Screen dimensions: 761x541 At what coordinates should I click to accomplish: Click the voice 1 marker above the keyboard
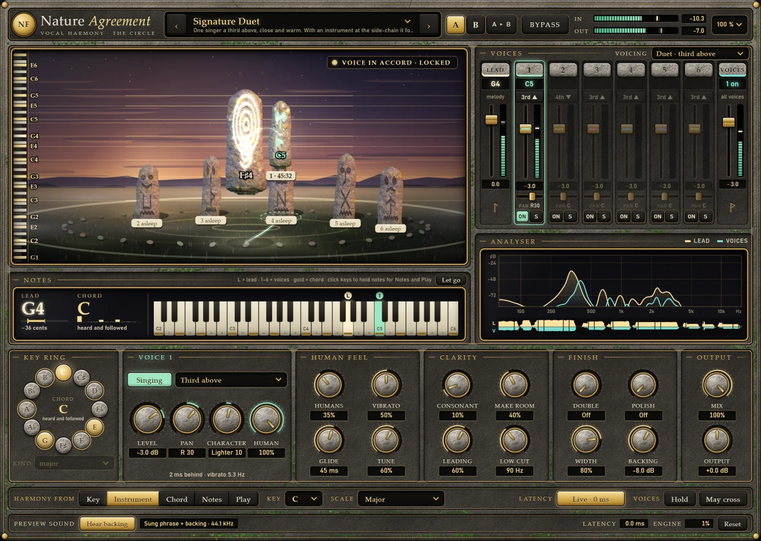(x=379, y=296)
